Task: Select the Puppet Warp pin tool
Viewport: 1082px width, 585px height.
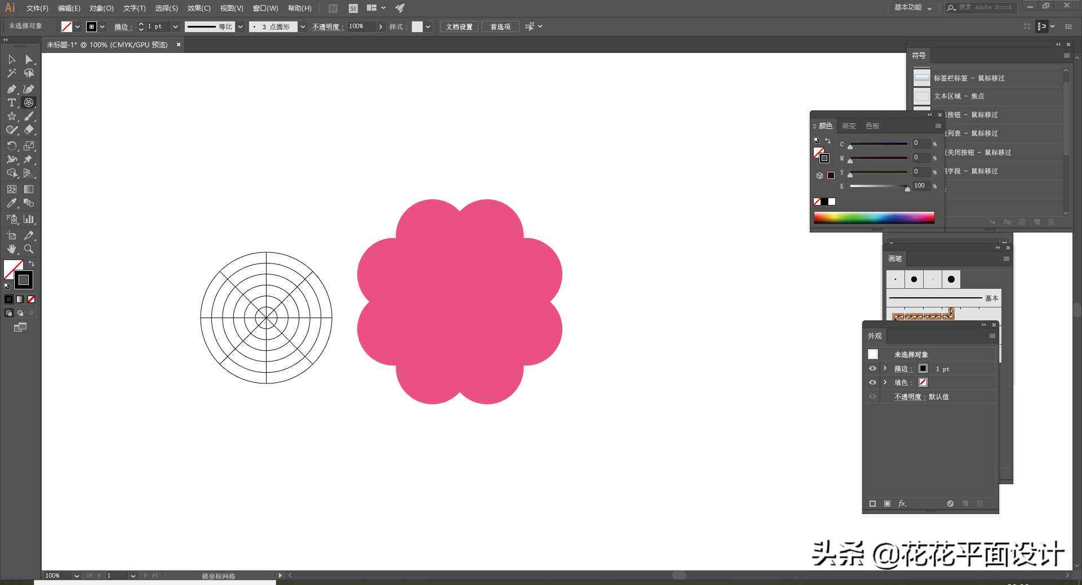Action: [29, 159]
